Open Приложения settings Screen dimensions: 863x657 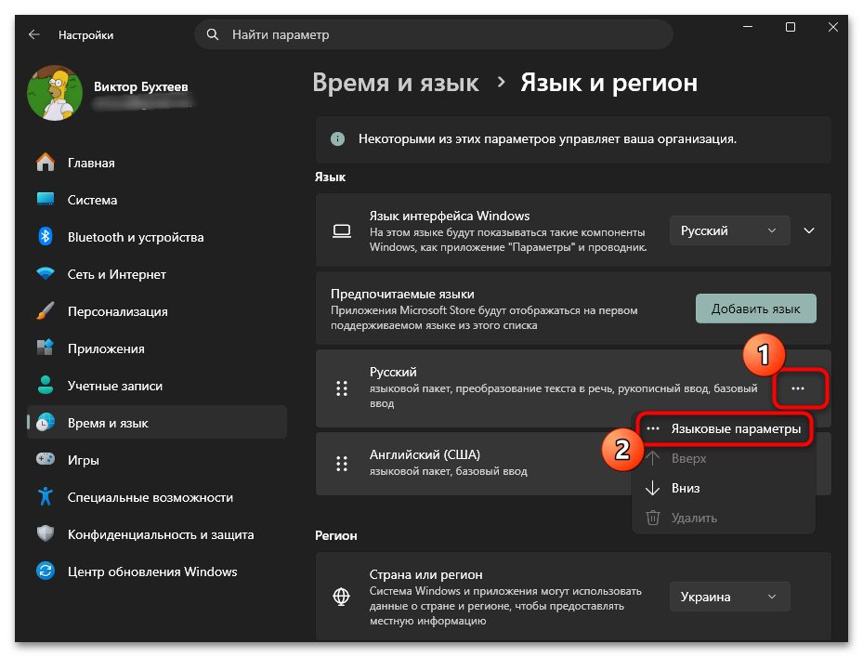click(x=157, y=348)
